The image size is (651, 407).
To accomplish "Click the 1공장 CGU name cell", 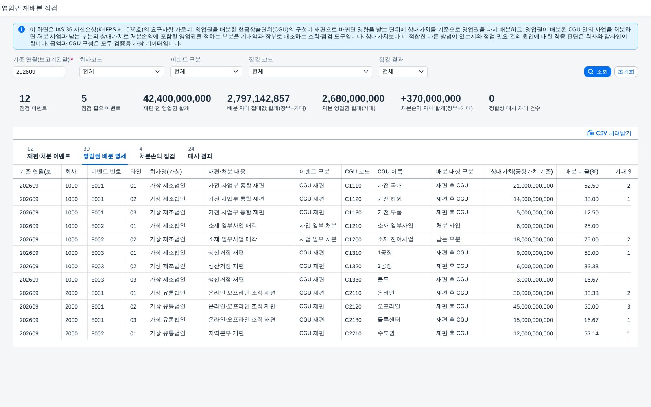I will coord(403,253).
